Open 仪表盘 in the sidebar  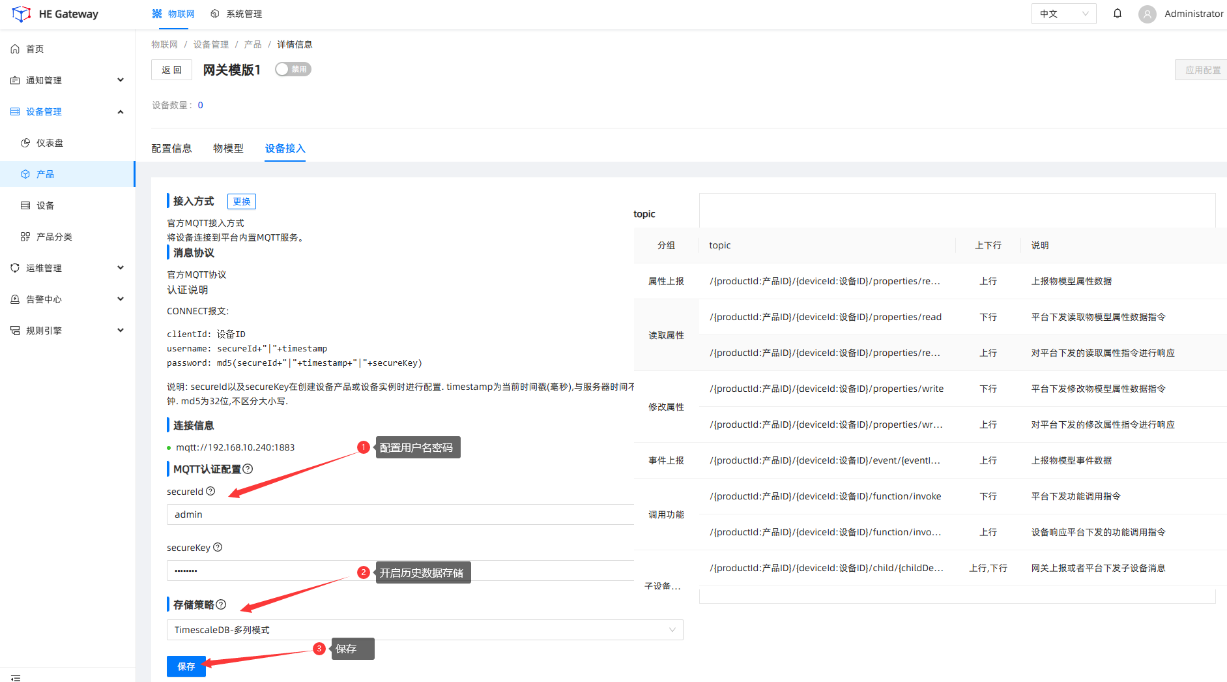point(50,143)
